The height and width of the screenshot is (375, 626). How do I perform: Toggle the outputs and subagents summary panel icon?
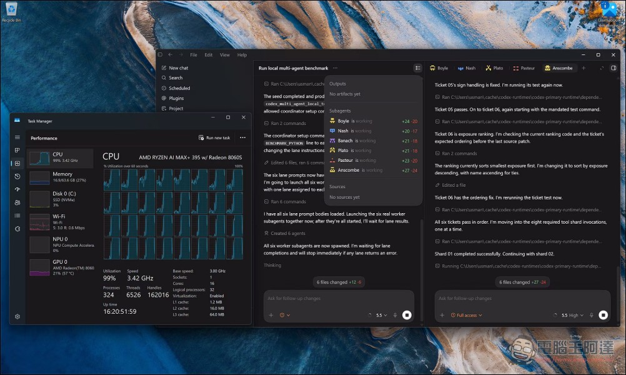(417, 68)
